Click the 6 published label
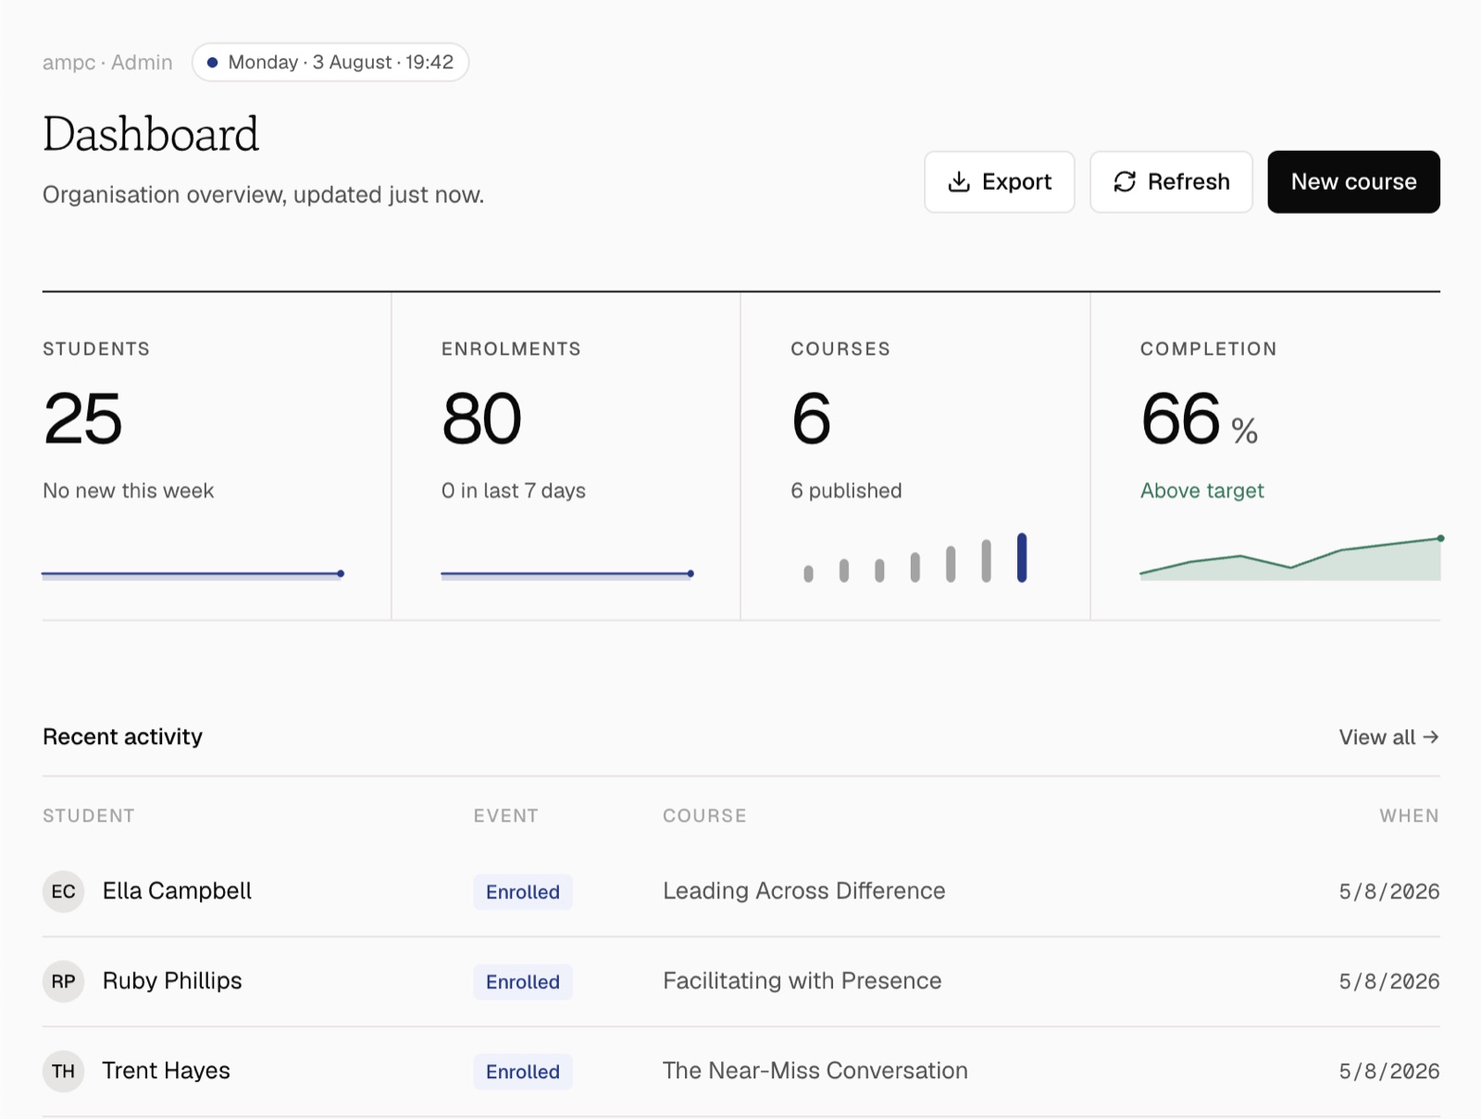This screenshot has width=1481, height=1119. point(846,491)
